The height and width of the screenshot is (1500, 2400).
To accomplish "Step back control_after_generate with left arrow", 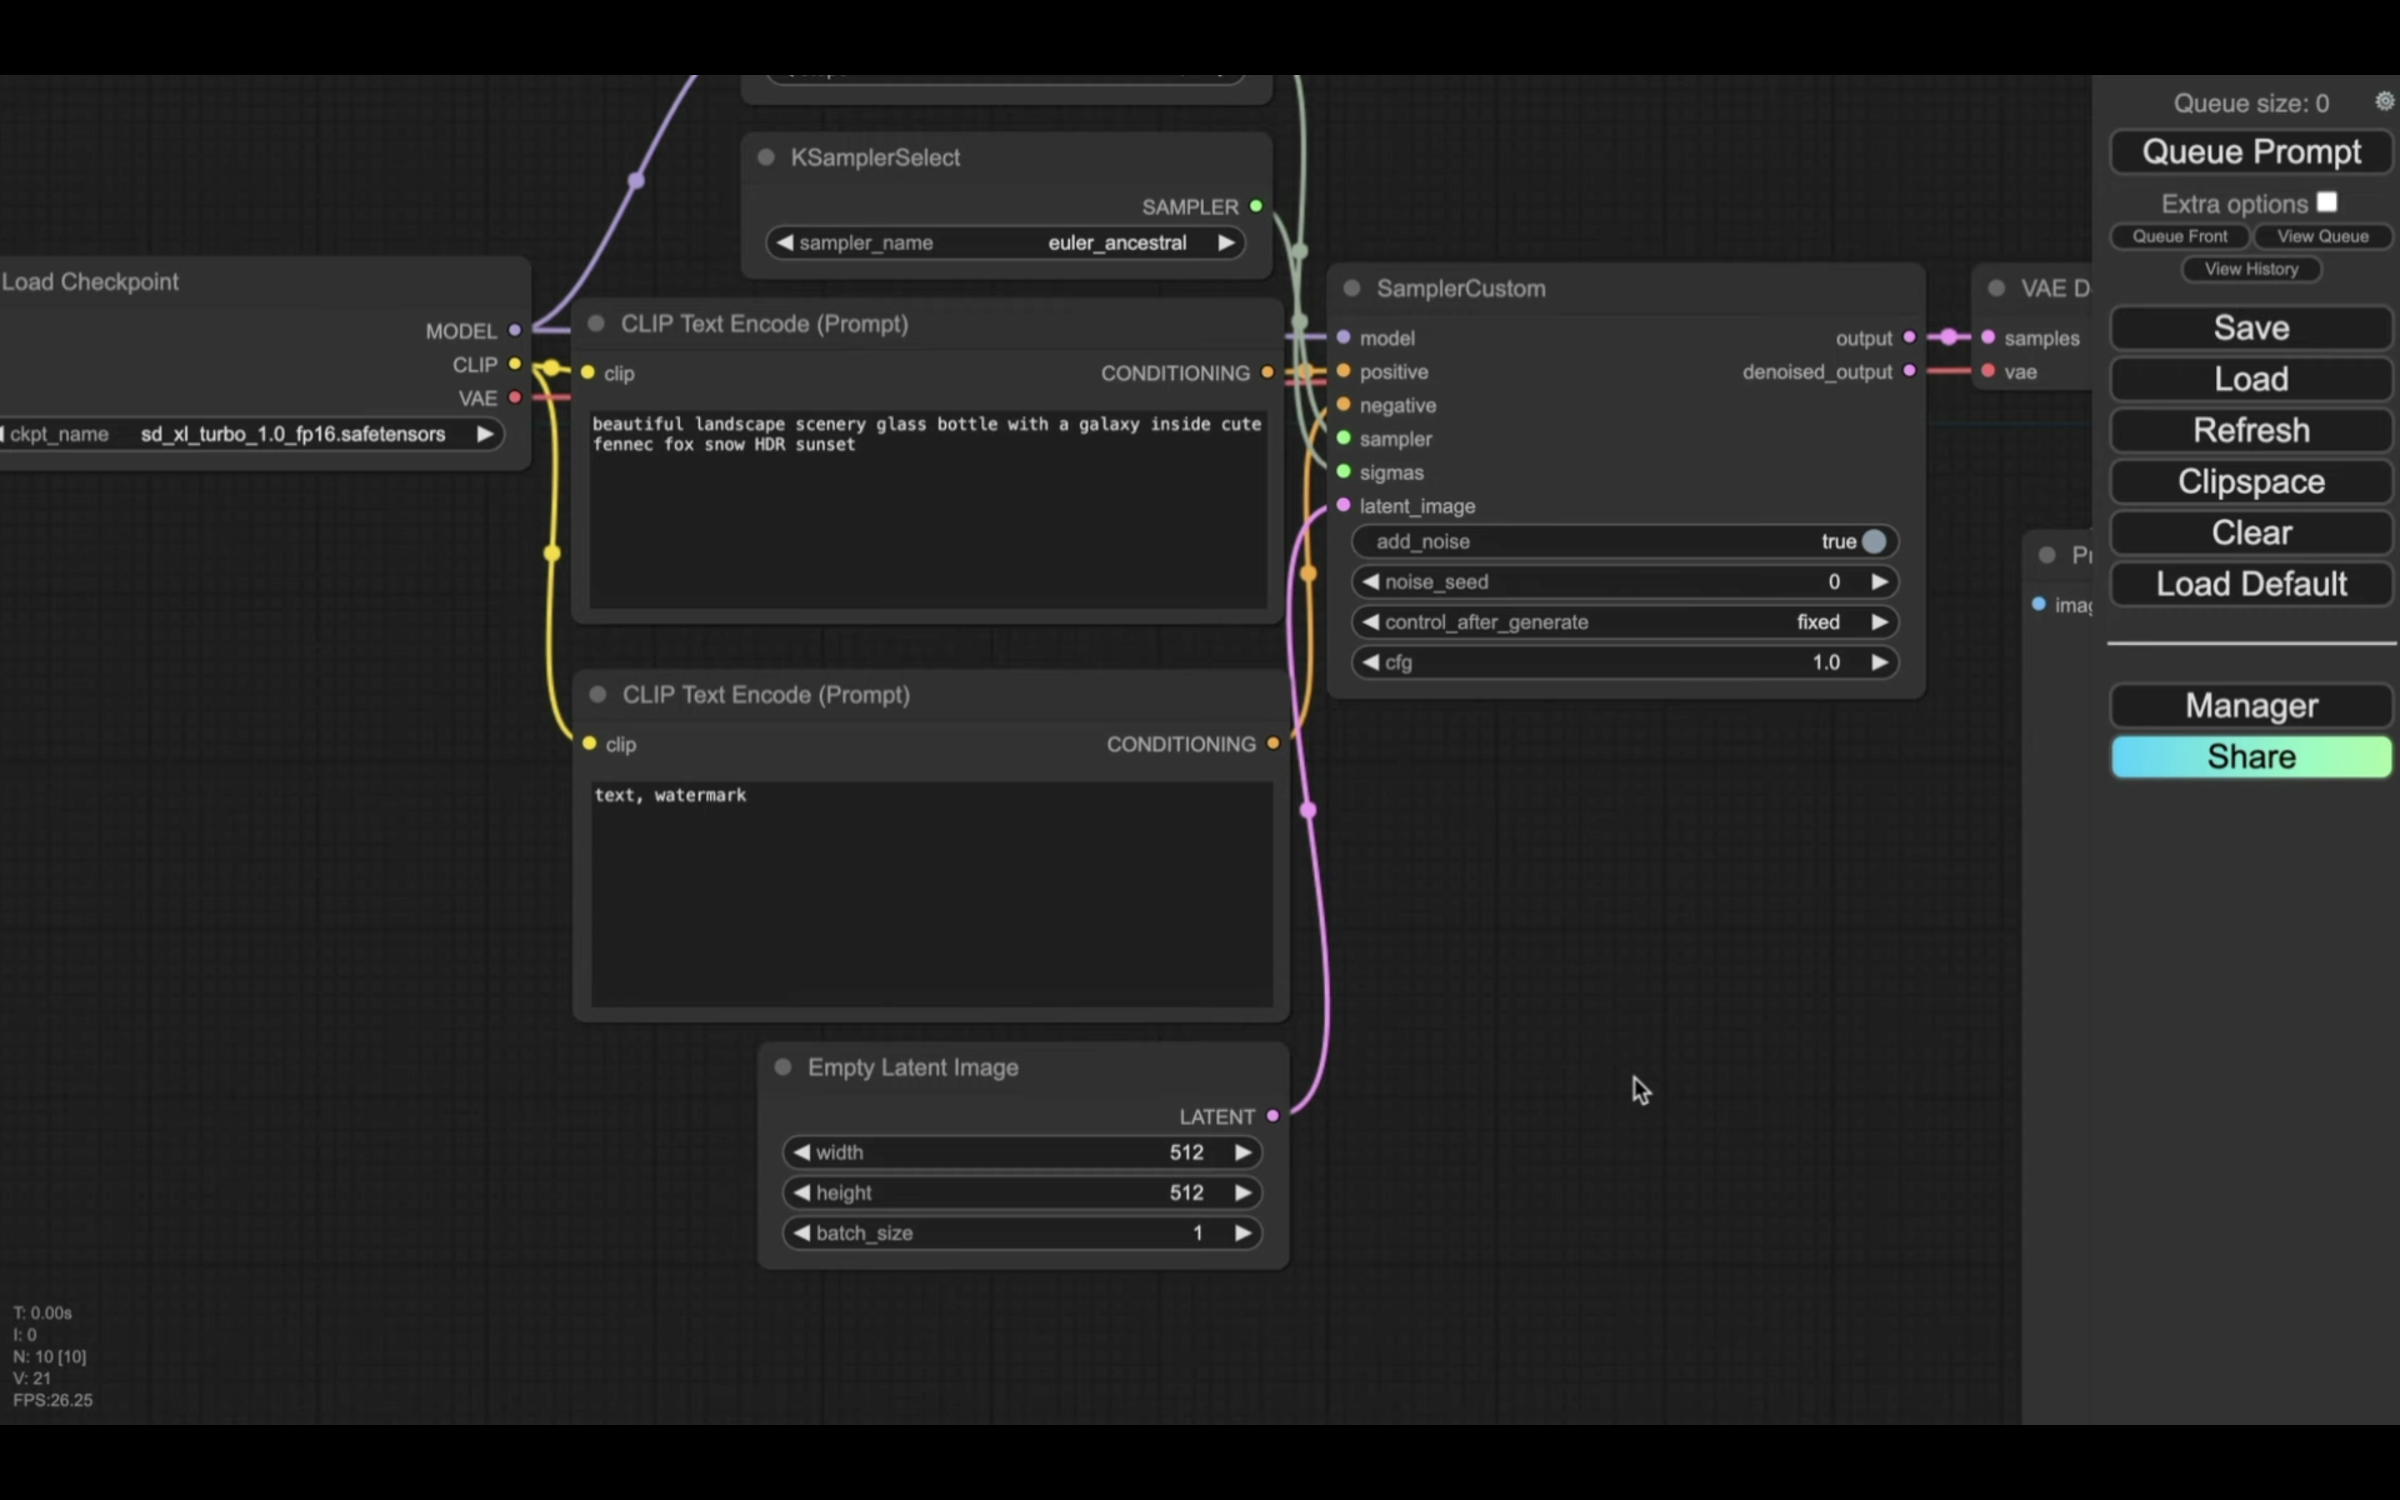I will coord(1371,622).
